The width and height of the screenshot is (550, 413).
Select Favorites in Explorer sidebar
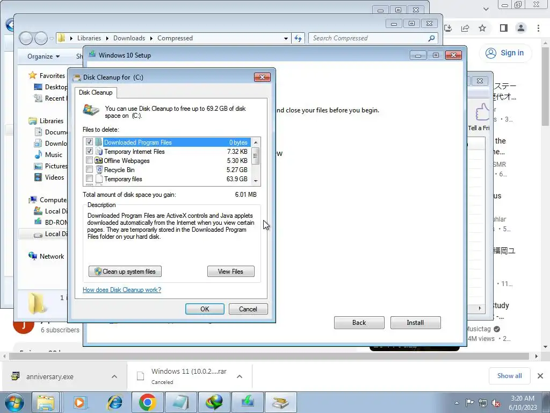52,75
